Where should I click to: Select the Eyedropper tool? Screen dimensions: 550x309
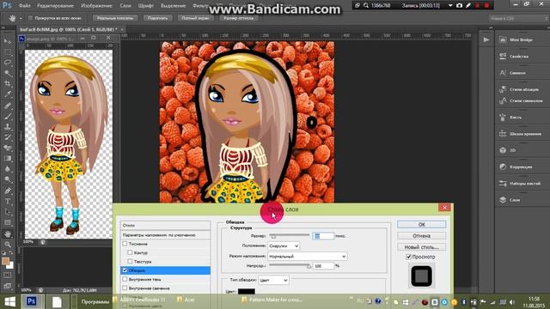point(8,94)
